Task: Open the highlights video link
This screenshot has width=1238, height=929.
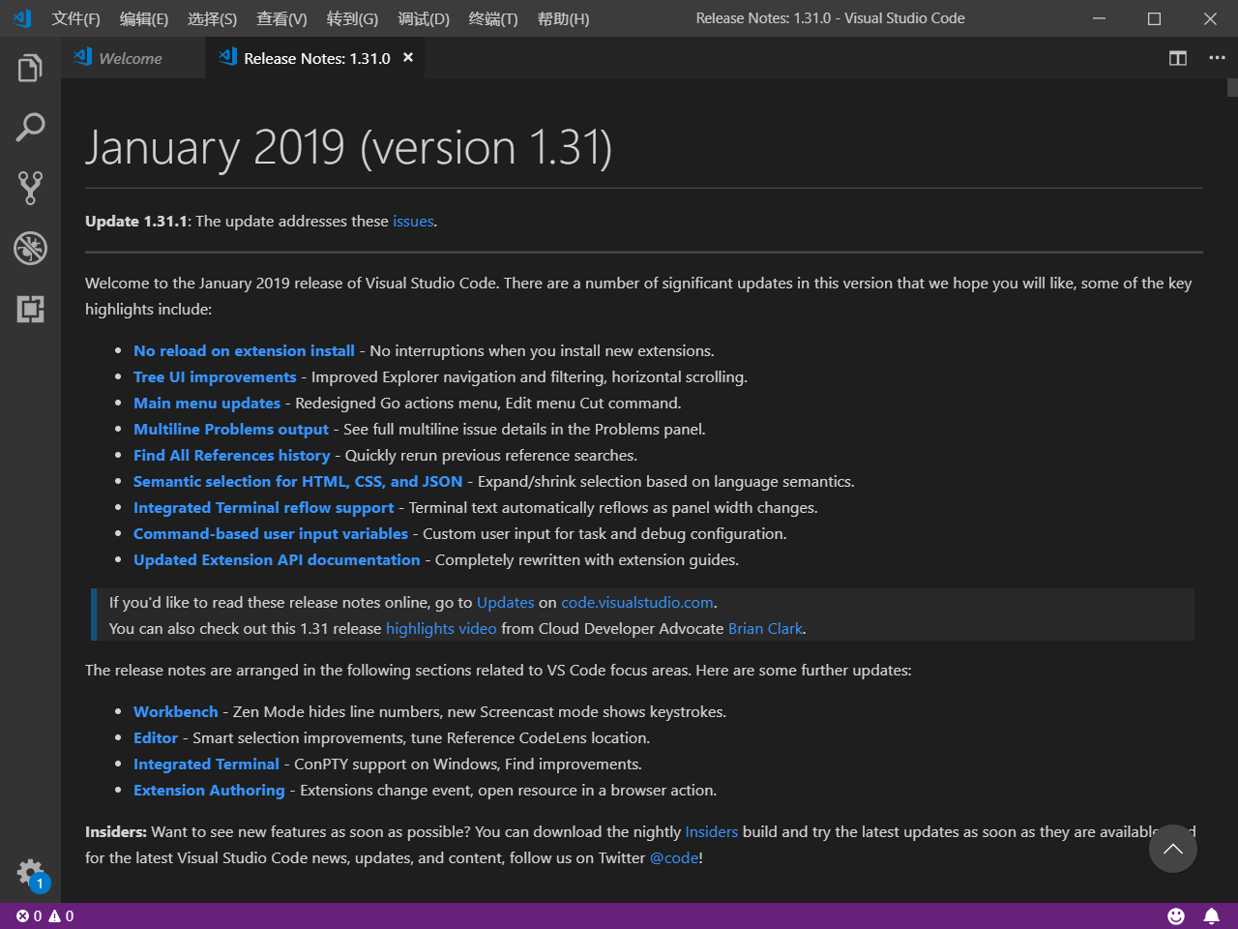Action: click(x=441, y=628)
